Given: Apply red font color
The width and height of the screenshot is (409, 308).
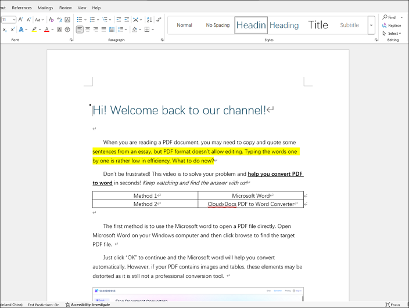Looking at the screenshot, I should click(46, 30).
